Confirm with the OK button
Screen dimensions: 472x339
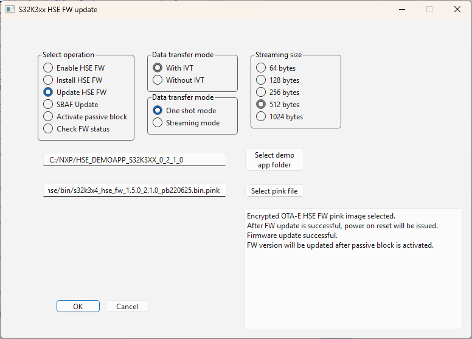pyautogui.click(x=78, y=307)
